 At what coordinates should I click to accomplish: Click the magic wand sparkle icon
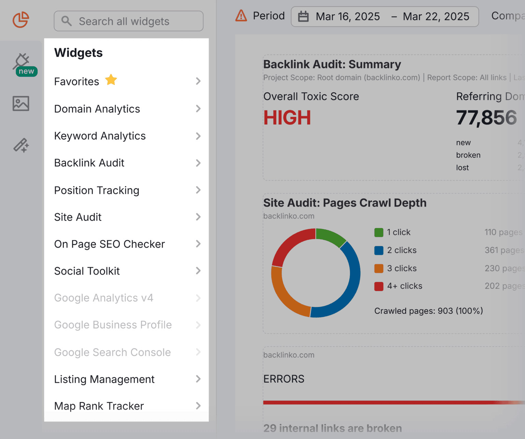pos(21,145)
